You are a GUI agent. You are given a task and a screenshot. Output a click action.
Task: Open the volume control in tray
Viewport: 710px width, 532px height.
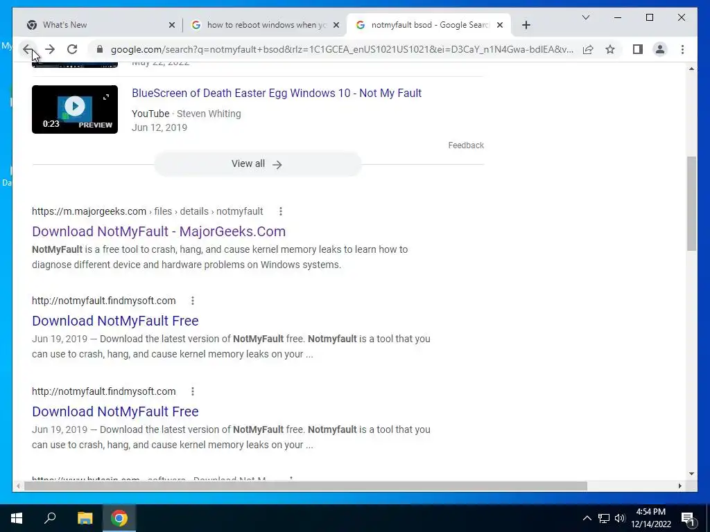(x=620, y=518)
